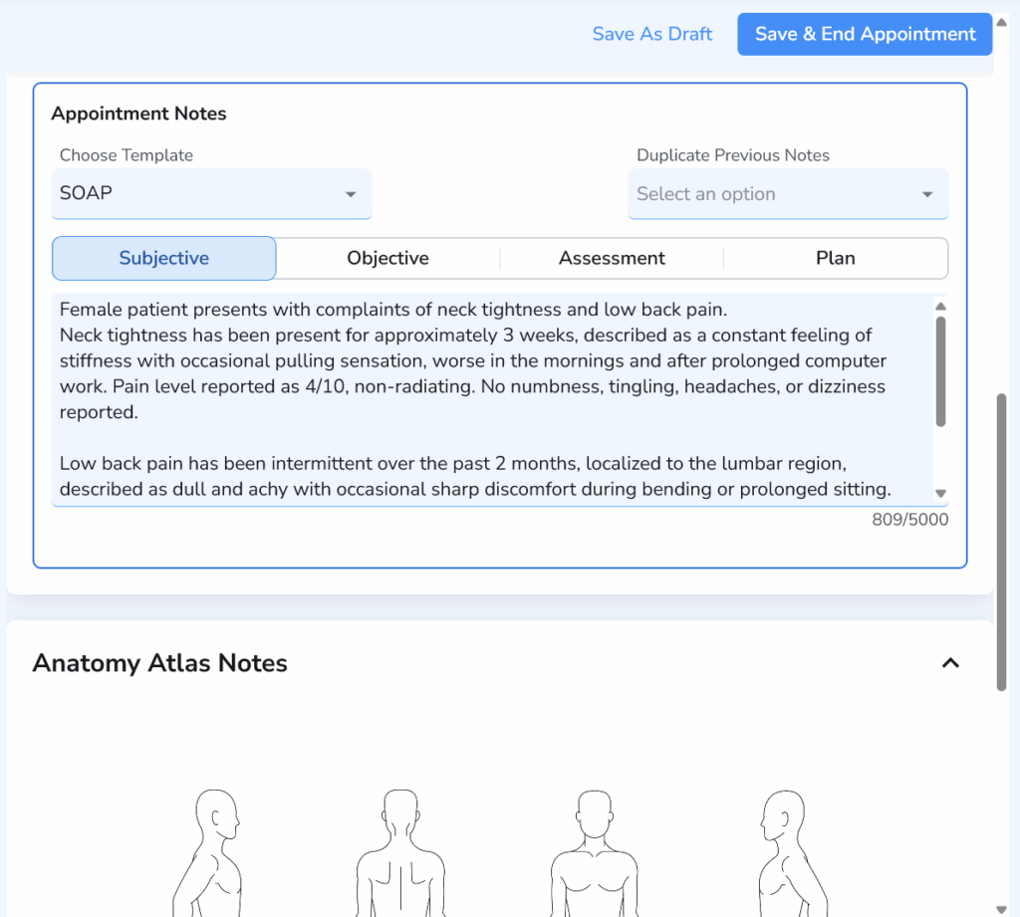The image size is (1020, 917).
Task: Click the notes scroll-up arrow
Action: [939, 305]
